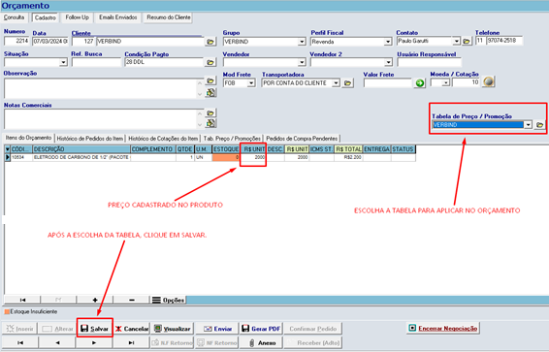Image resolution: width=549 pixels, height=352 pixels.
Task: Click the grid row selector arrow
Action: 8,157
